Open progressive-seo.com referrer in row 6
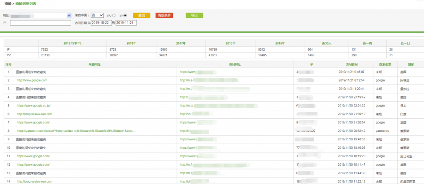The image size is (424, 184). point(34,114)
